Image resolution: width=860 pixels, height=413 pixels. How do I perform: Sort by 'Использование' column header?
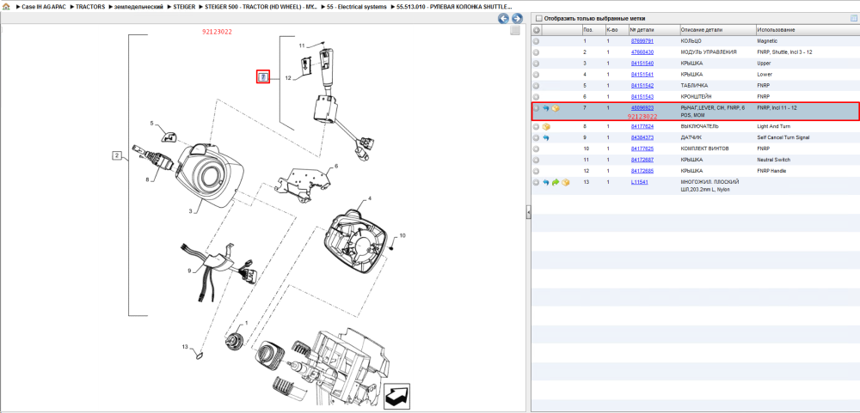(x=807, y=29)
